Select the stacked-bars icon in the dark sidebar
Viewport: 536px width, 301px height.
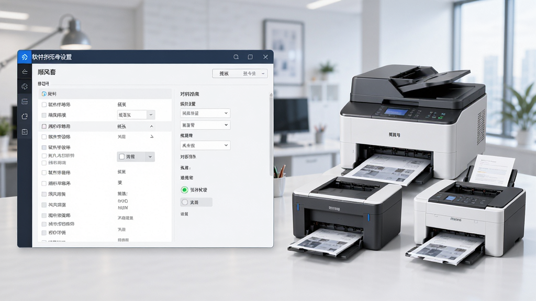pyautogui.click(x=25, y=101)
